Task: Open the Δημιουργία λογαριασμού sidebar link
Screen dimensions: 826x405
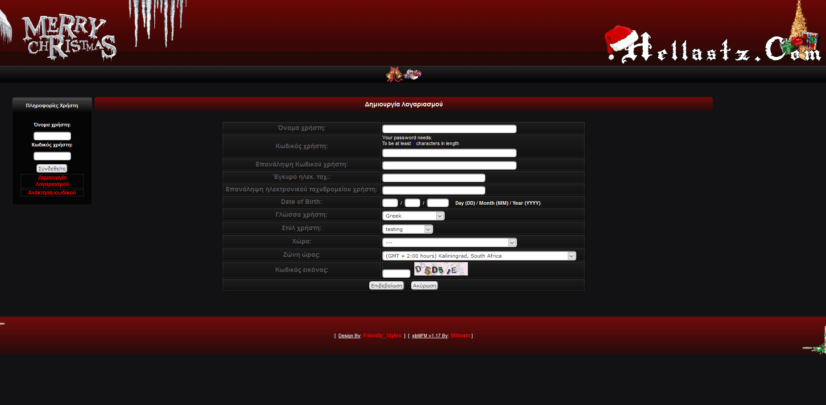Action: pyautogui.click(x=52, y=181)
